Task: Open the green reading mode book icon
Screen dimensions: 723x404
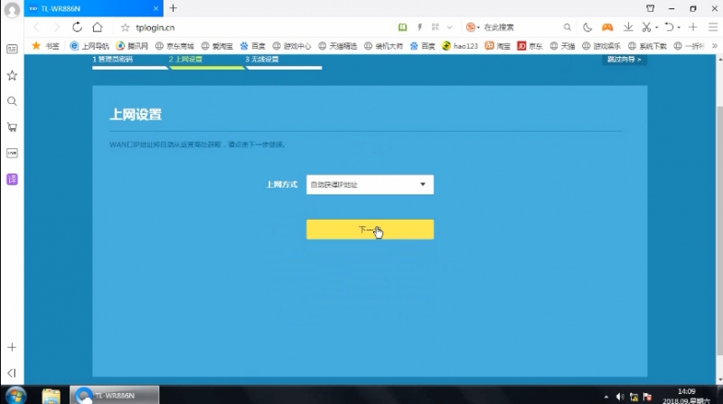Action: pos(402,27)
